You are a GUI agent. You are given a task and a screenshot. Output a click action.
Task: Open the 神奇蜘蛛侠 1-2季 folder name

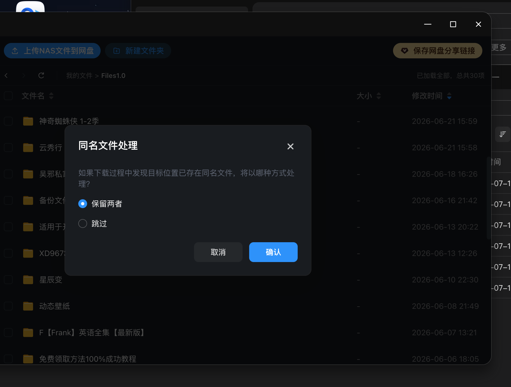pos(69,121)
